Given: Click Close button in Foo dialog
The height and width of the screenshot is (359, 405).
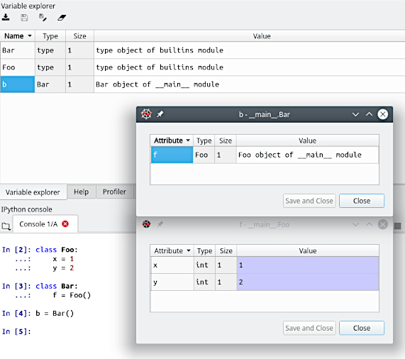Looking at the screenshot, I should 362,328.
